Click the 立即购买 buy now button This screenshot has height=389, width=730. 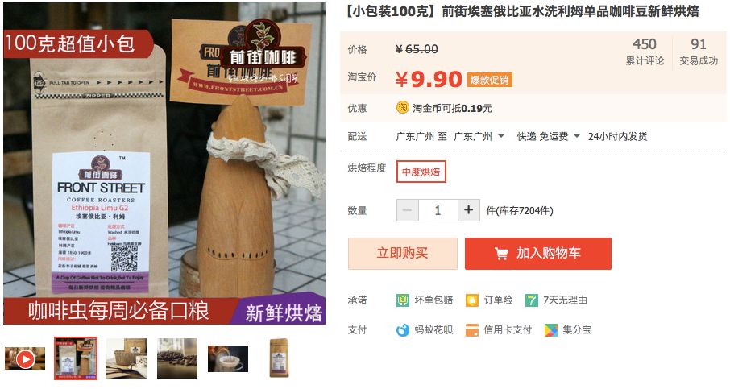[403, 254]
